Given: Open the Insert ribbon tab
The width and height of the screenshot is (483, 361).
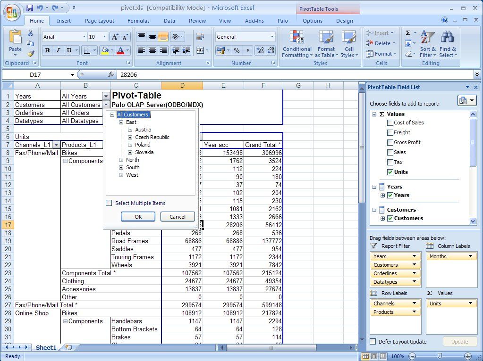Looking at the screenshot, I should [x=64, y=21].
